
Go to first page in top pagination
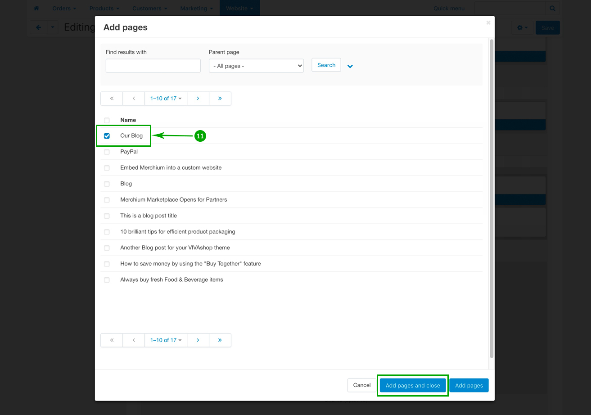(x=112, y=99)
